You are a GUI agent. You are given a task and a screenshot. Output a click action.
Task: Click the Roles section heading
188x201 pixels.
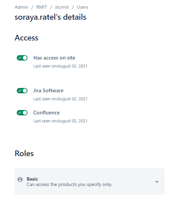point(24,154)
